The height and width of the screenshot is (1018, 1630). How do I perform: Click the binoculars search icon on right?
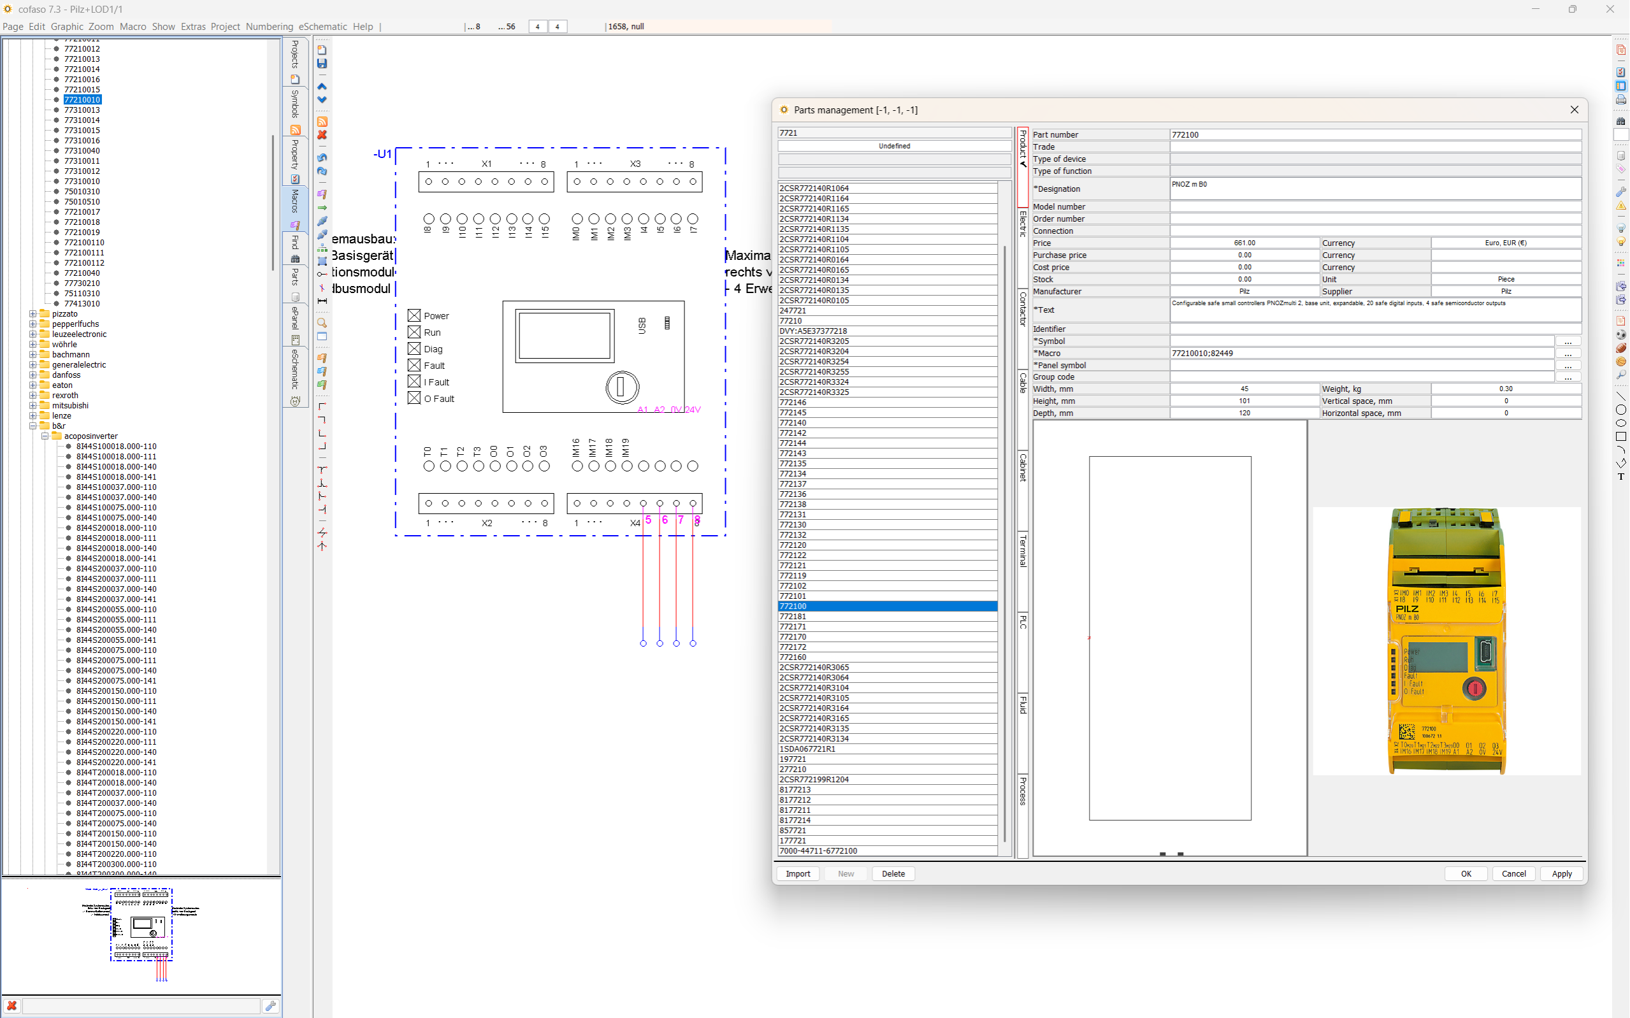[1620, 121]
